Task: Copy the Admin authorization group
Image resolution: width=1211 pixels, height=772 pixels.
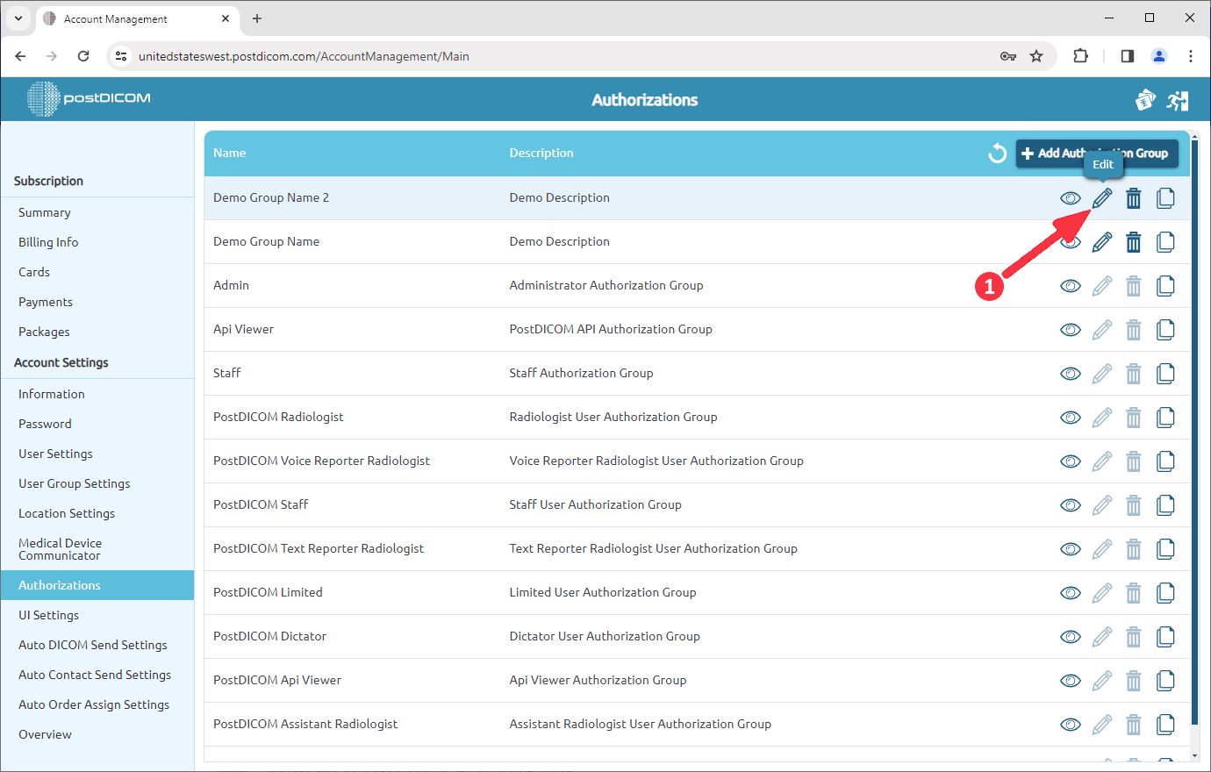Action: (x=1165, y=285)
